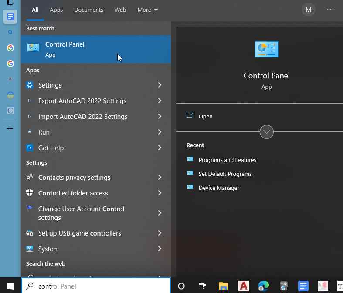Launch File Explorer from the taskbar
Viewport: 343px width, 293px height.
pyautogui.click(x=223, y=286)
